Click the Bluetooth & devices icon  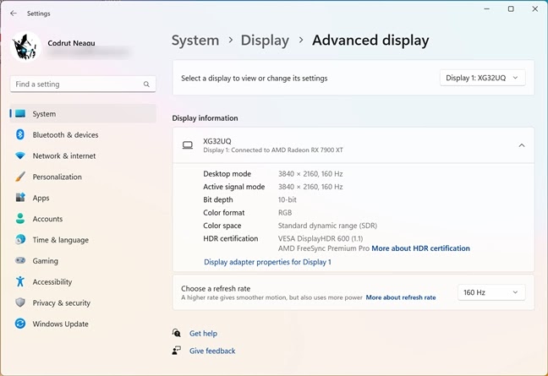click(x=20, y=135)
